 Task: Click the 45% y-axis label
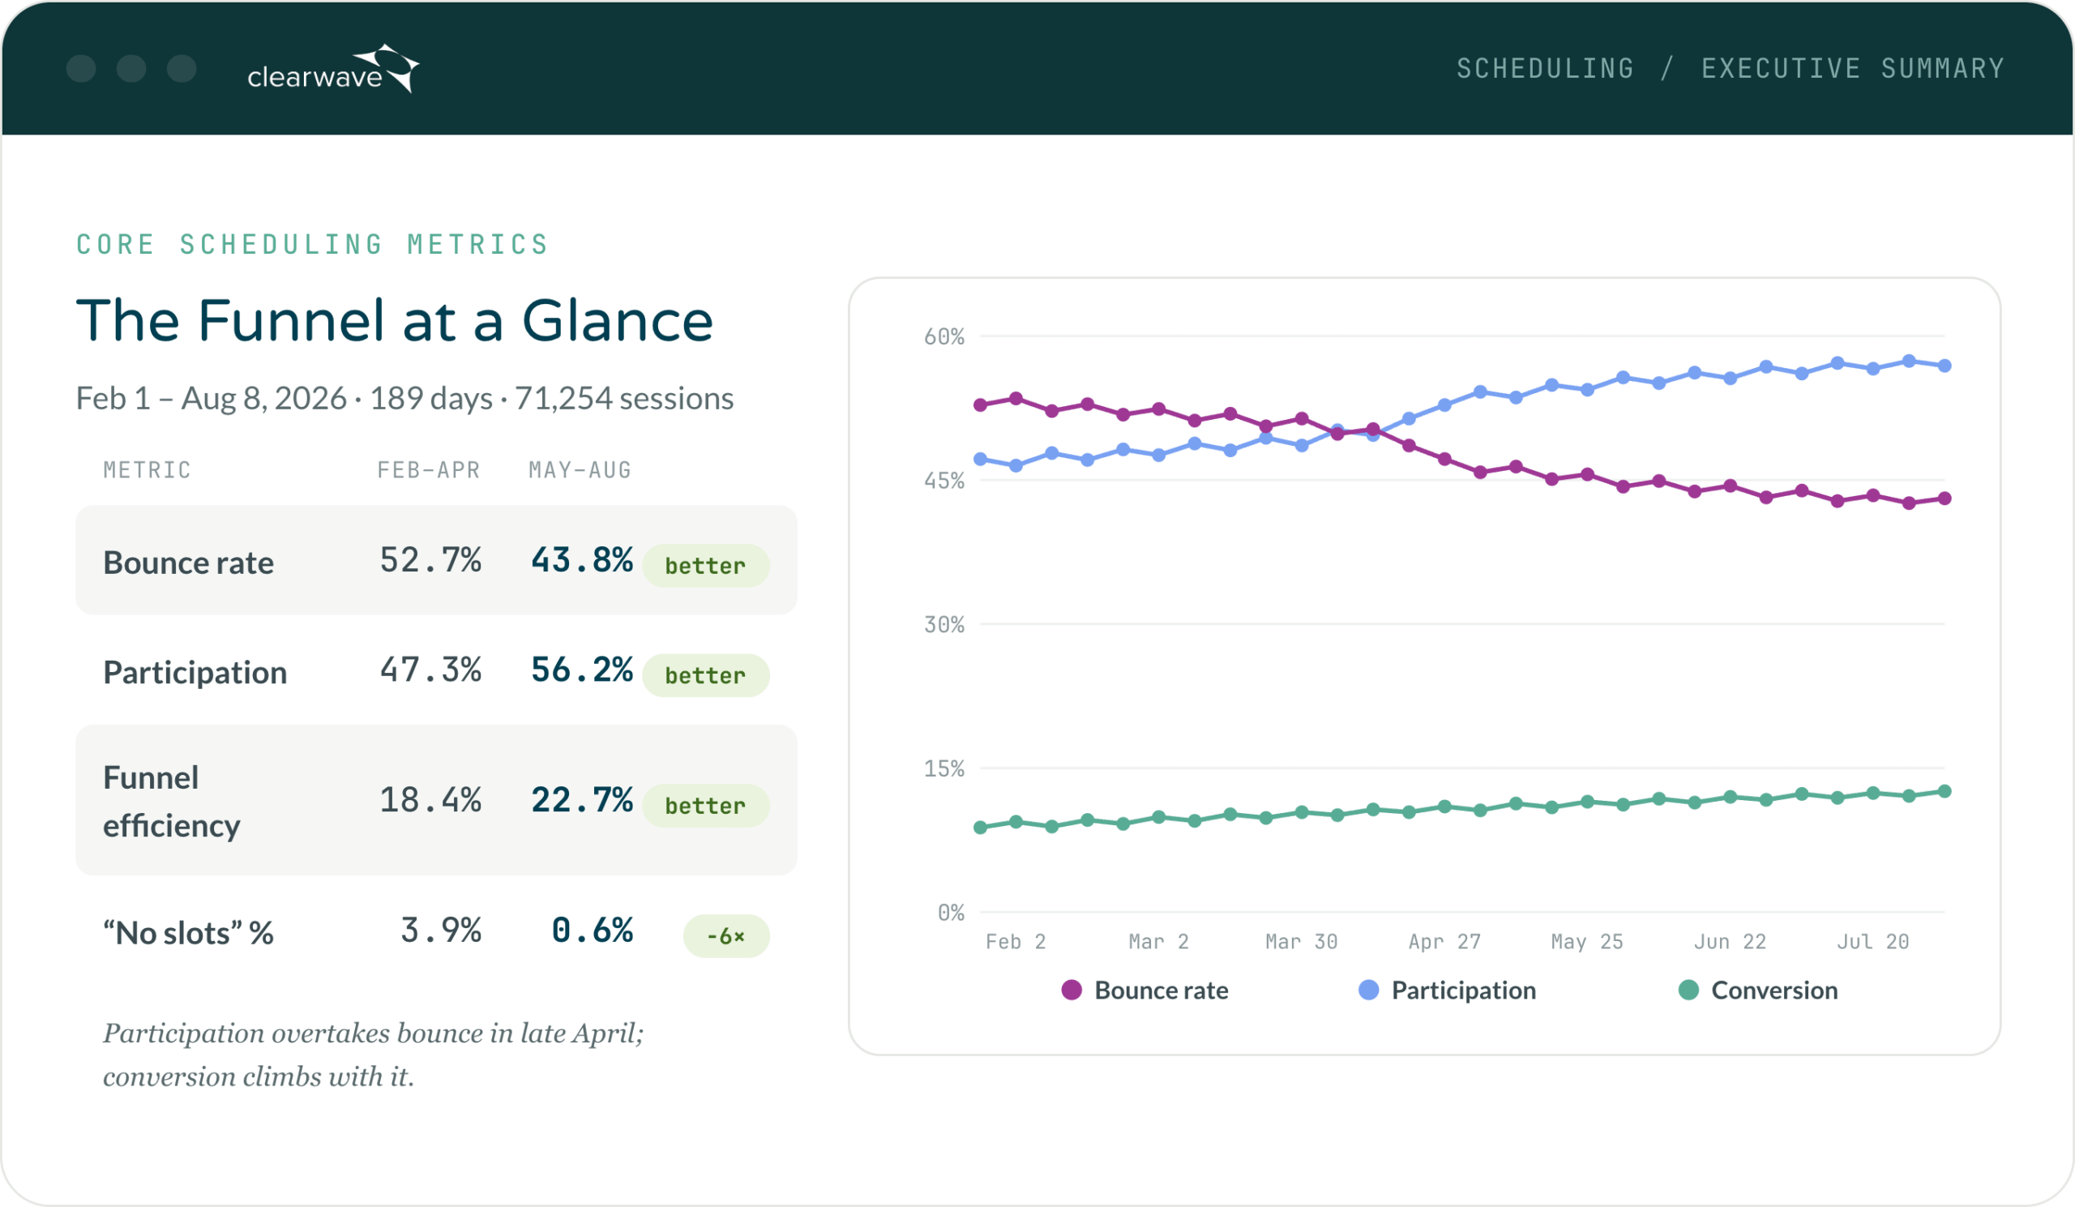coord(943,480)
